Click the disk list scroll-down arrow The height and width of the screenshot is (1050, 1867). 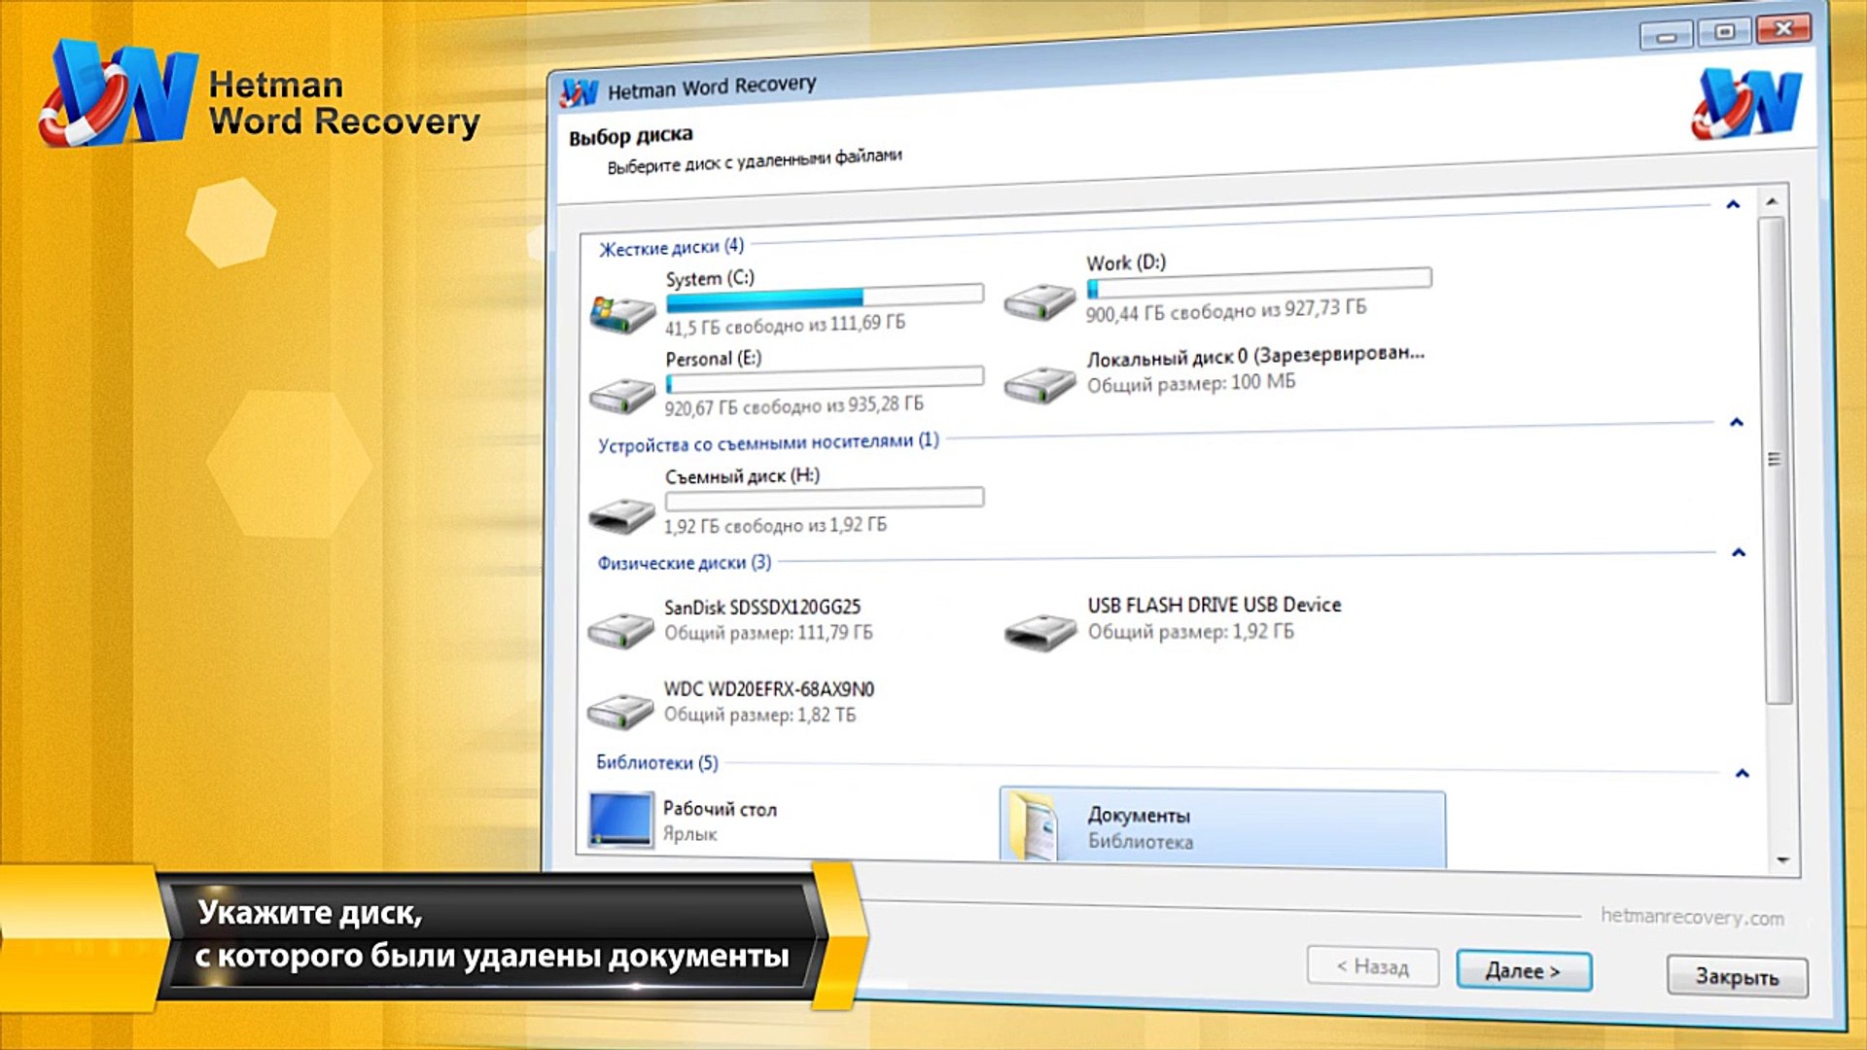[1782, 860]
